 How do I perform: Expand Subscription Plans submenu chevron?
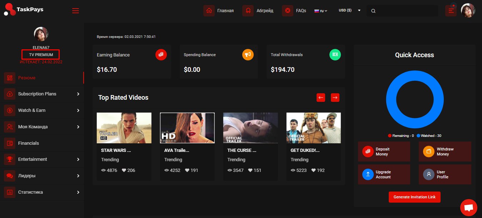click(x=78, y=94)
